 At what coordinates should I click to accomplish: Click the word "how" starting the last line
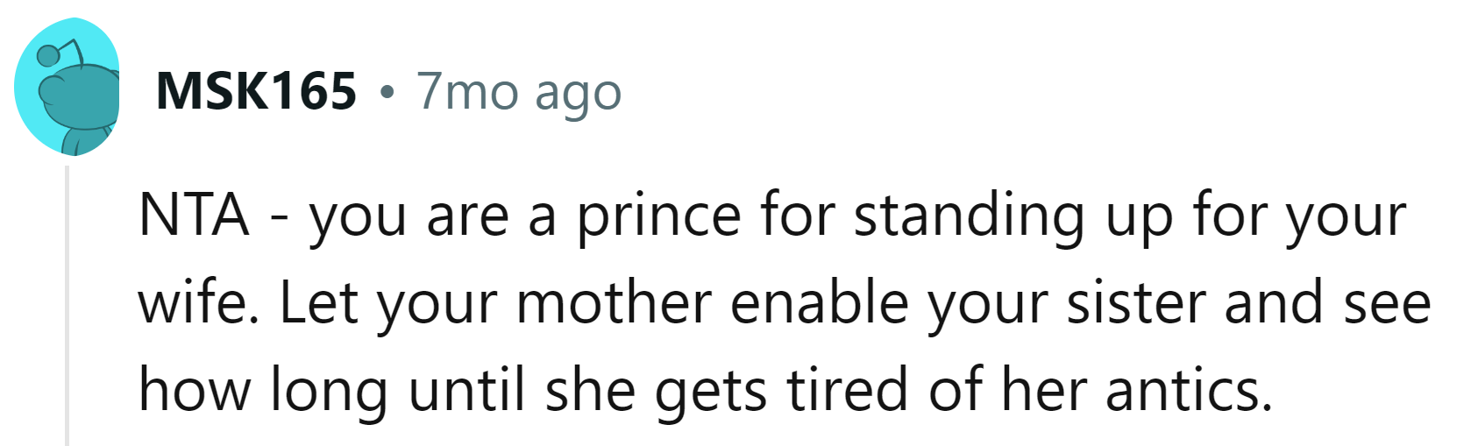[194, 390]
